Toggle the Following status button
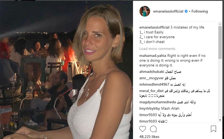Image resolution: width=224 pixels, height=139 pixels. point(199,11)
